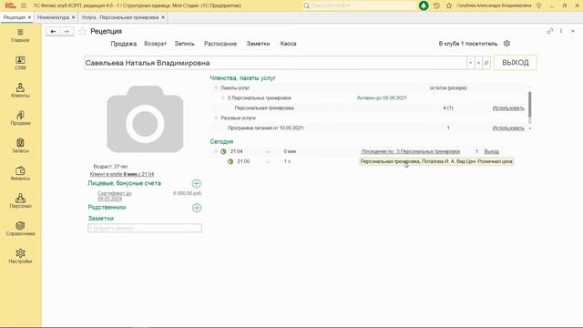Open the Запись menu item
This screenshot has height=328, width=583.
pos(184,44)
